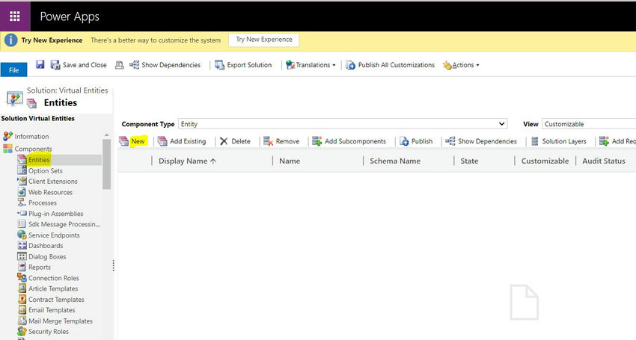Select Dialog Boxes in the tree

tap(47, 256)
